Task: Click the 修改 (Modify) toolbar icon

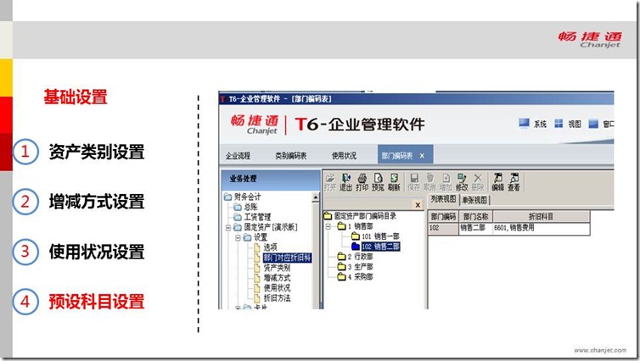Action: tap(462, 182)
